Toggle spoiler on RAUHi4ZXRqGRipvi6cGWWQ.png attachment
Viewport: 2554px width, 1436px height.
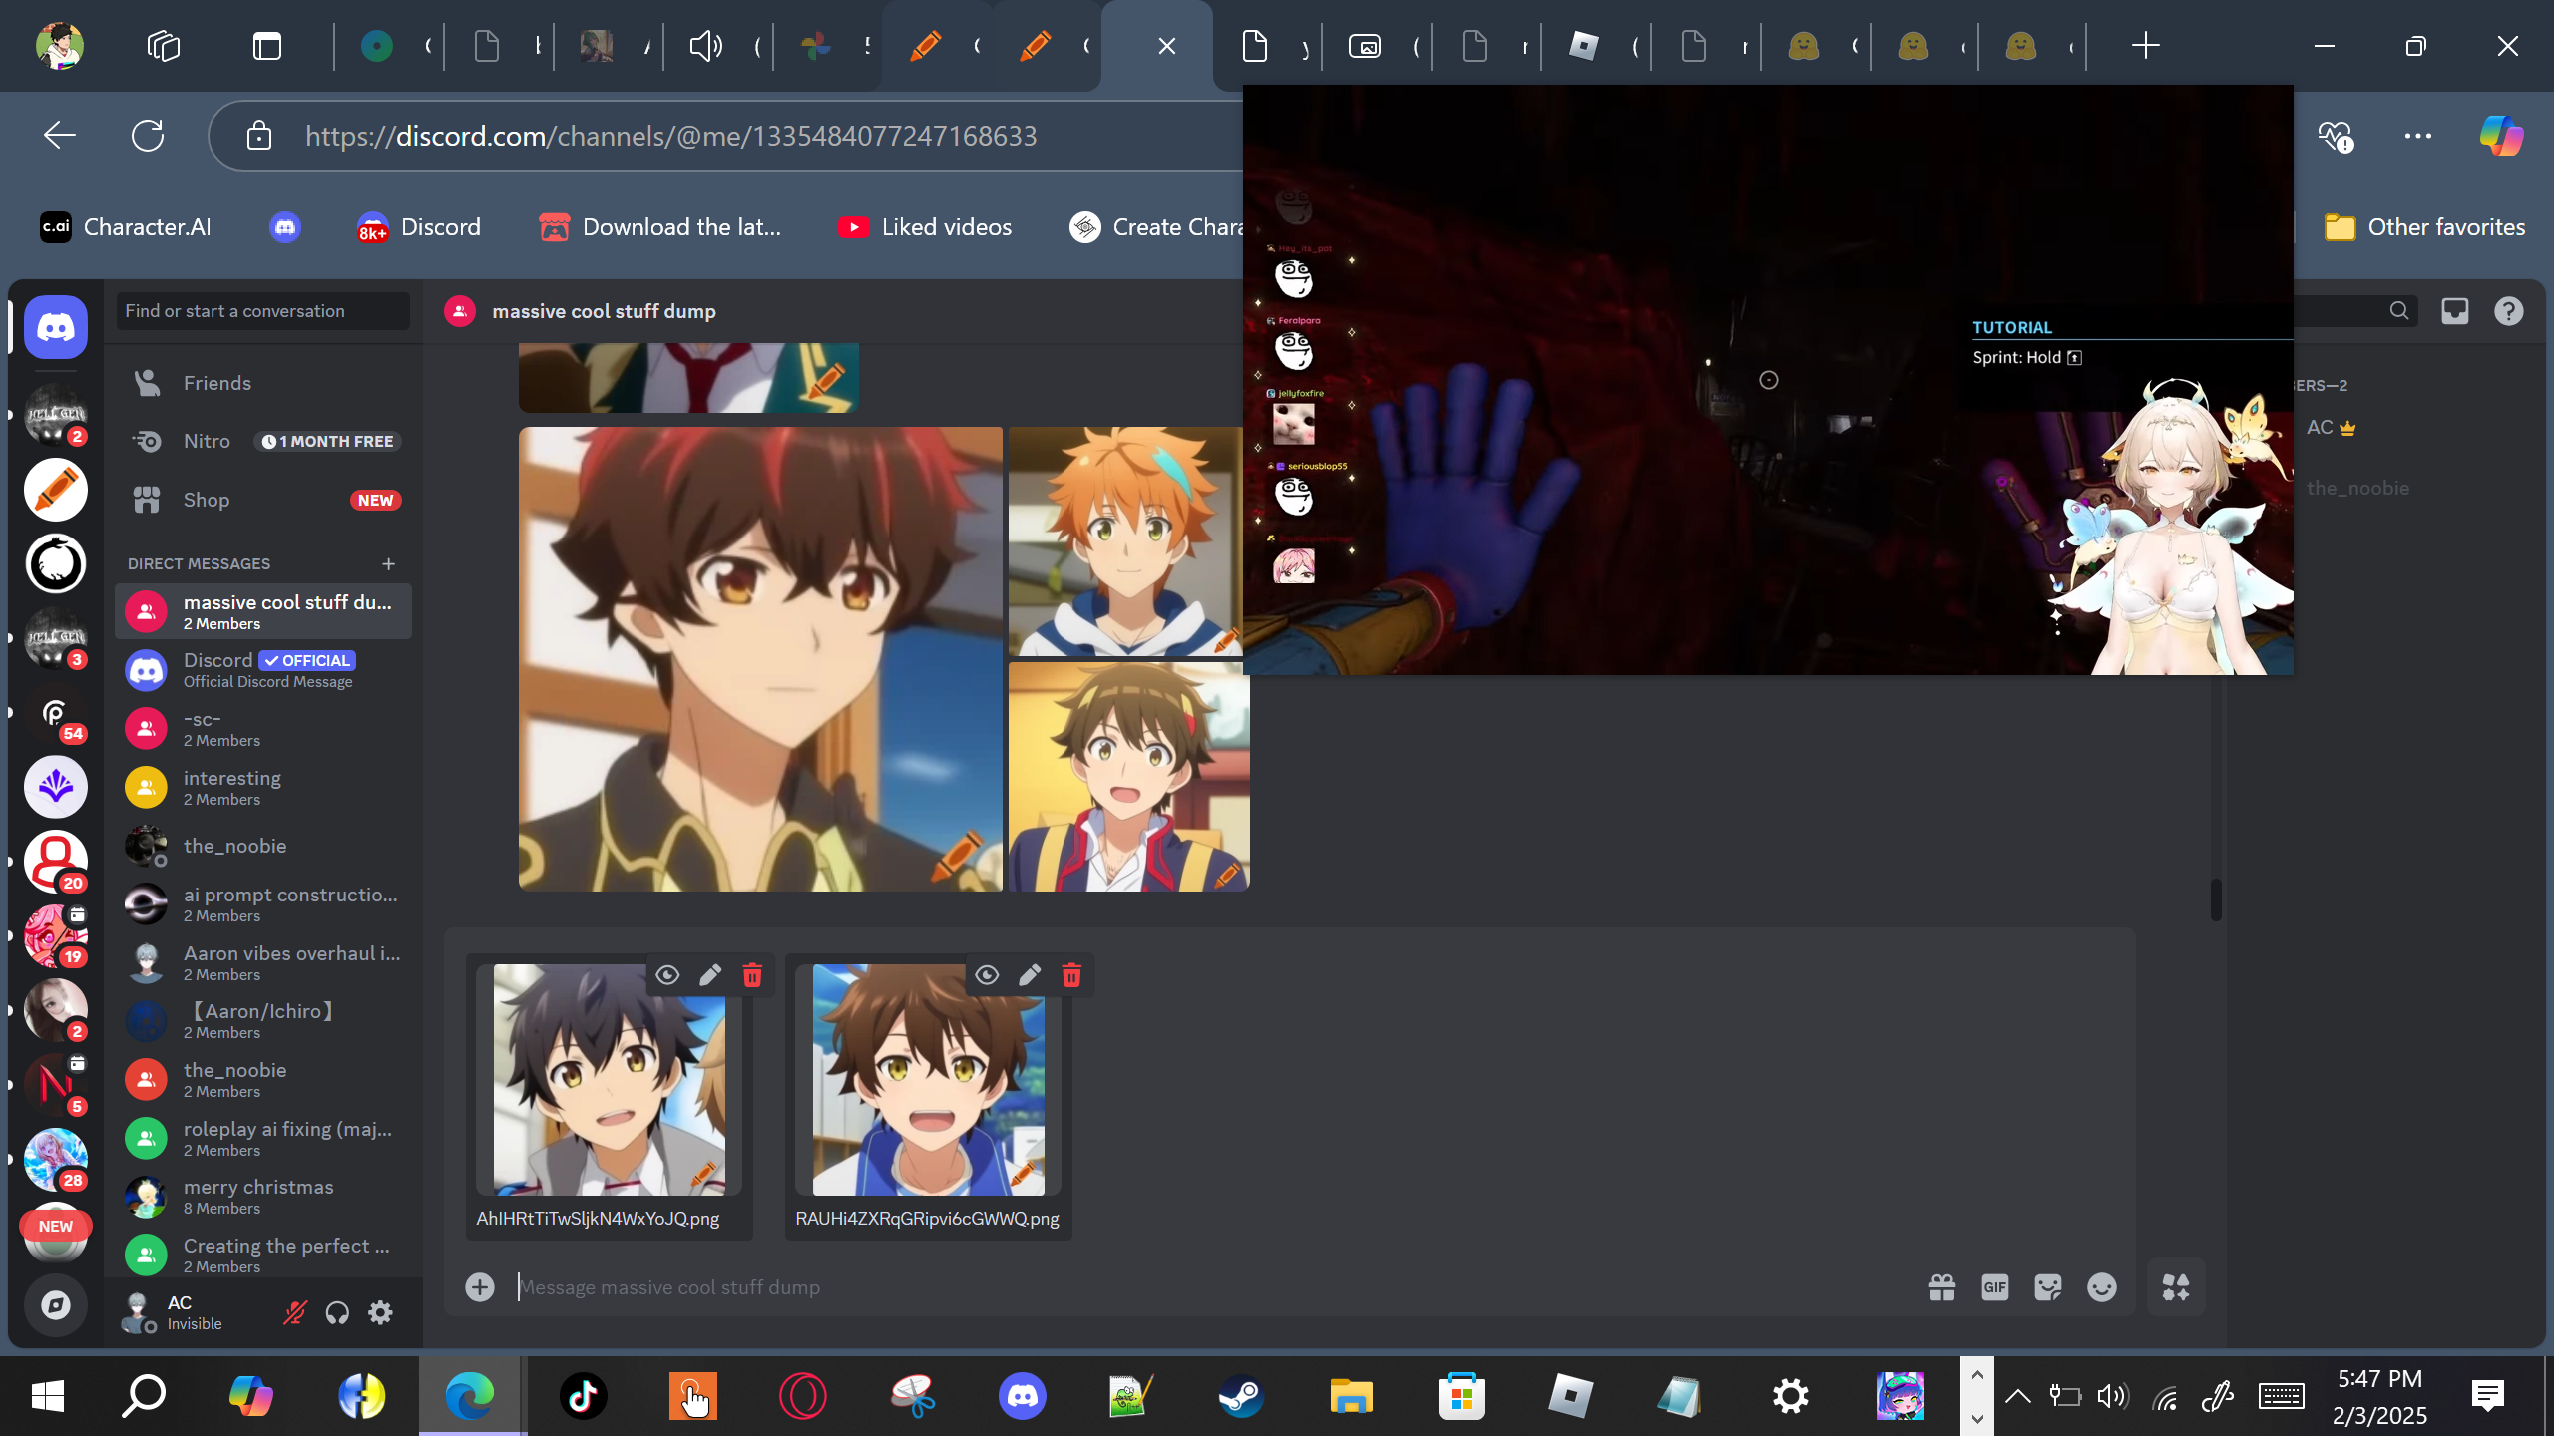987,975
